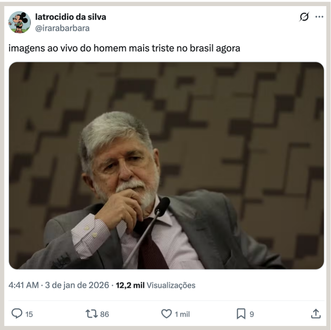Image resolution: width=331 pixels, height=330 pixels.
Task: Open the Grok slash-circle icon
Action: click(304, 17)
